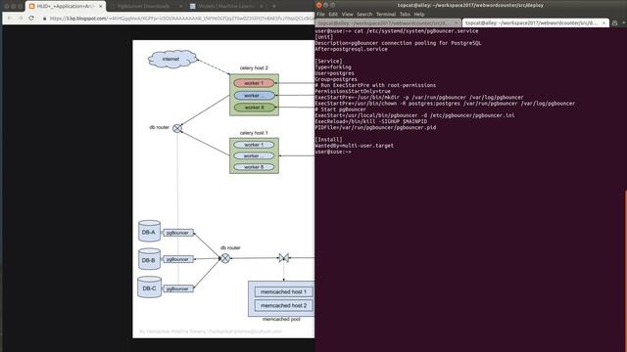Switch to the Models Machine Learning browser tab
This screenshot has height=352, width=627.
(x=226, y=7)
